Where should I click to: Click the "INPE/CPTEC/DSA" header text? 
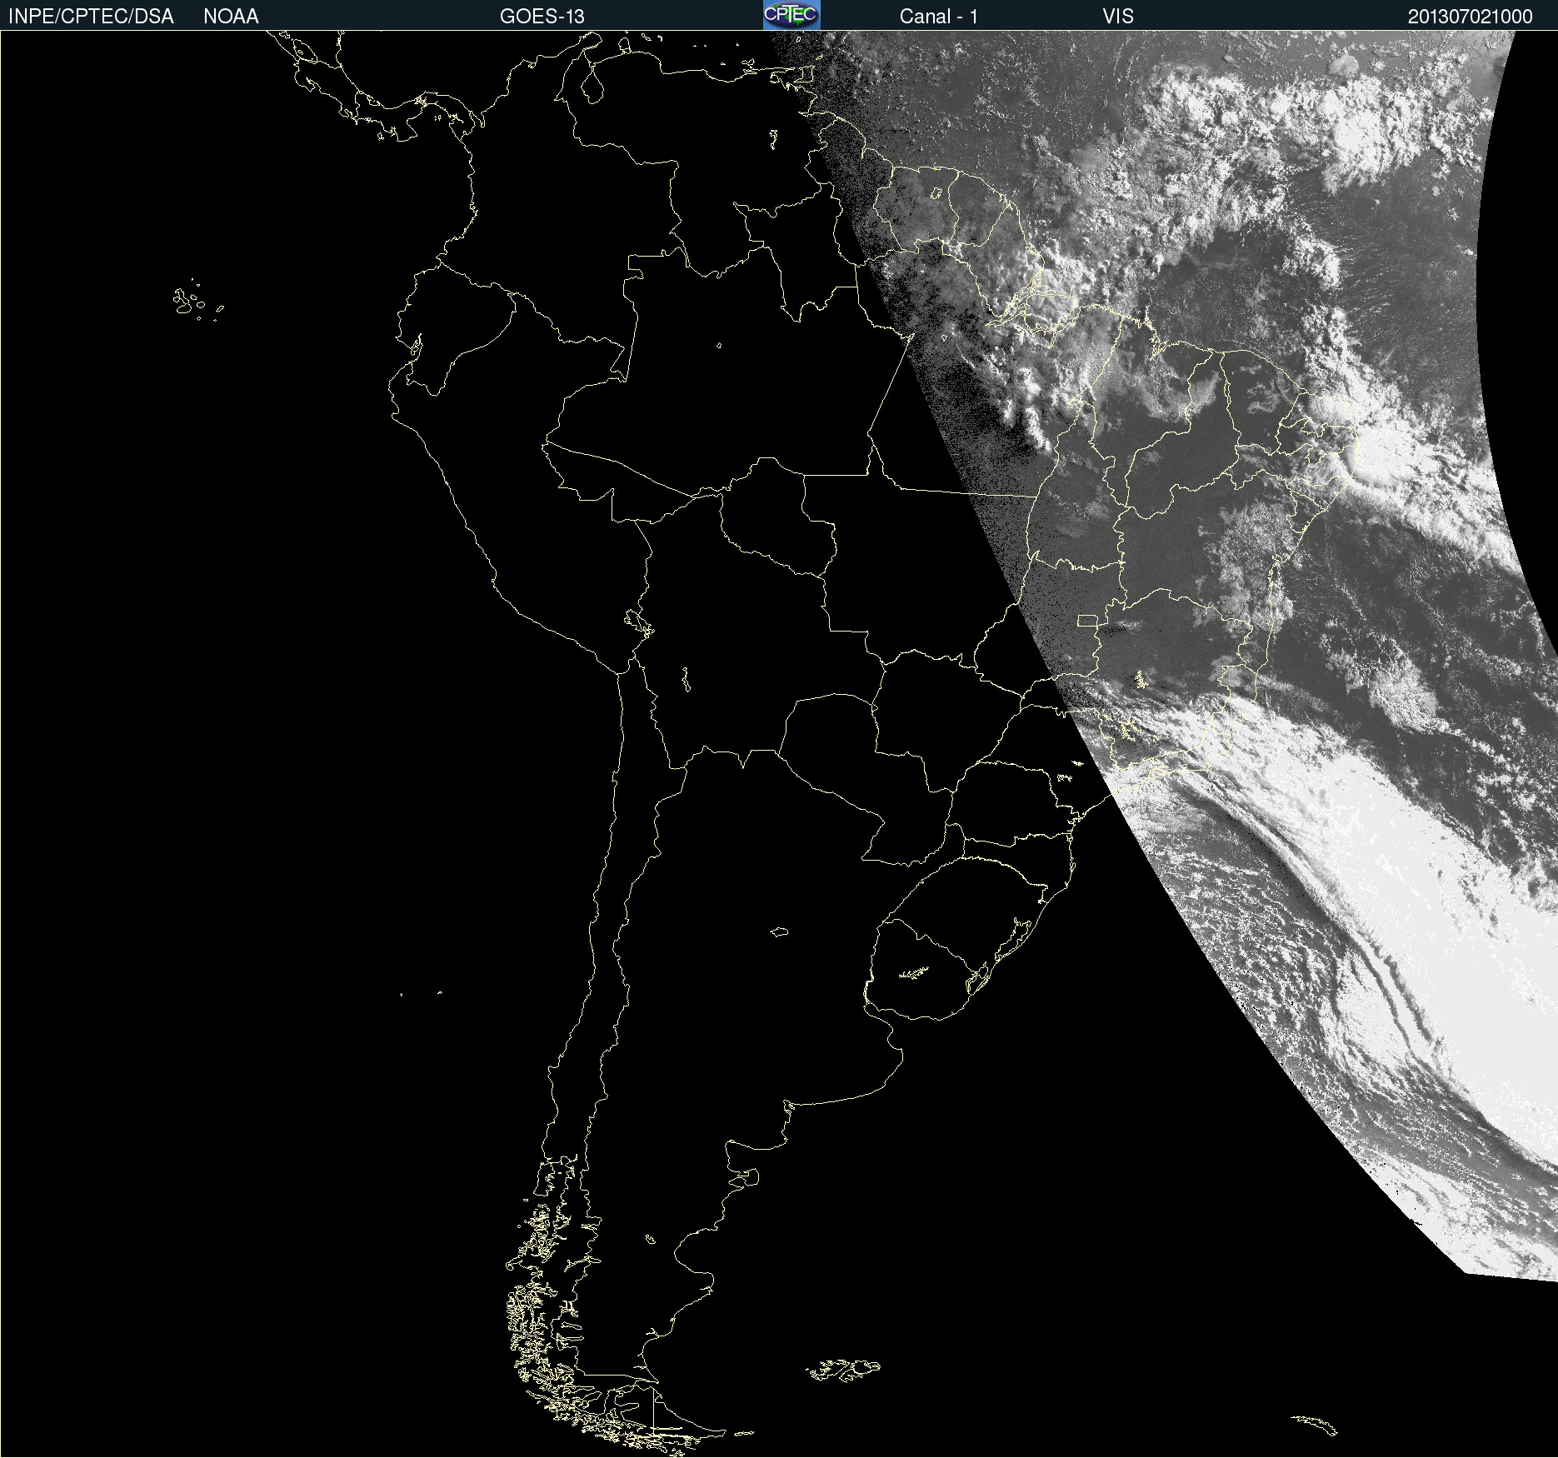(91, 17)
